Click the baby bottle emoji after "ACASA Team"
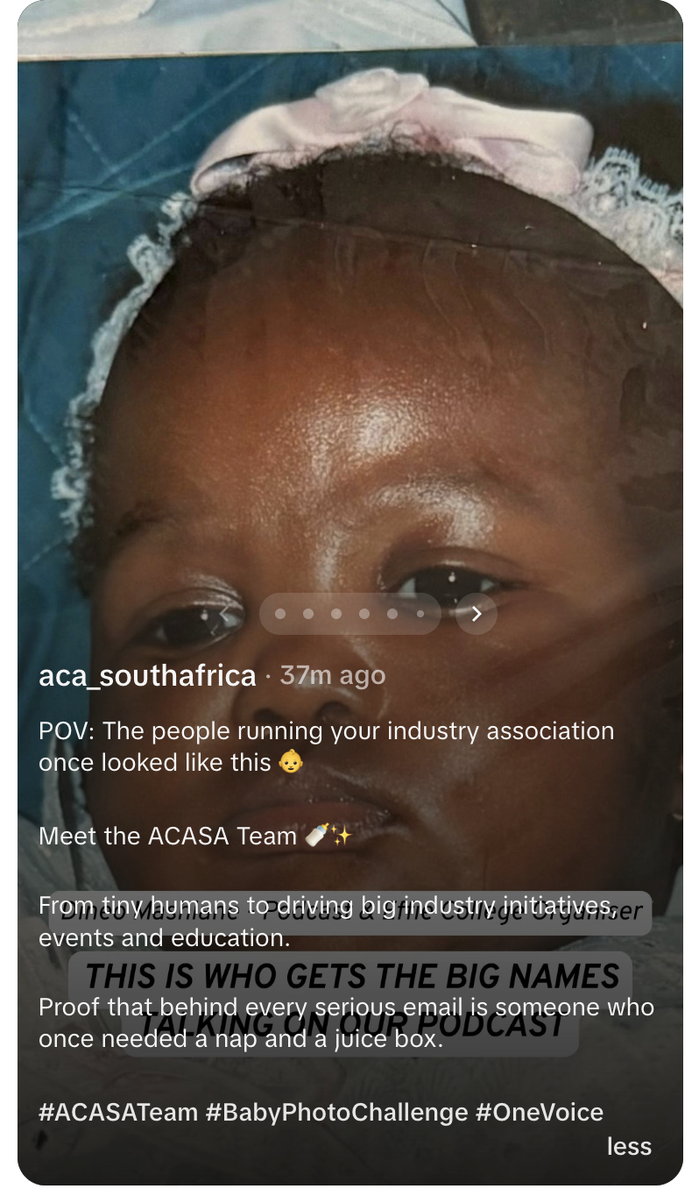Screen dimensions: 699x1189 coord(316,837)
